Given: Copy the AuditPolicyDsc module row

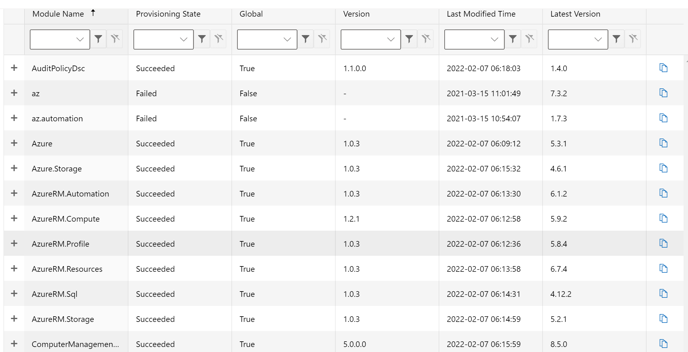Looking at the screenshot, I should 664,68.
